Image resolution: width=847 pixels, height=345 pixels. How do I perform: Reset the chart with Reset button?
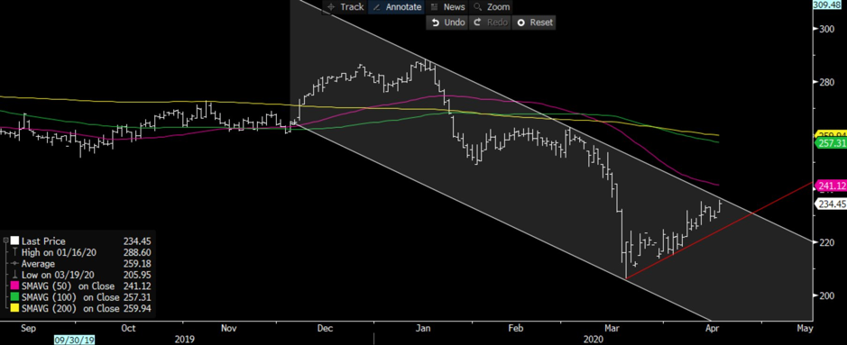[x=534, y=23]
